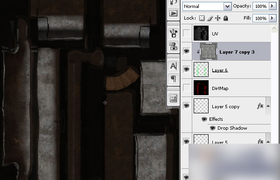Image resolution: width=280 pixels, height=180 pixels.
Task: Click the lock transparent pixels icon
Action: pos(202,18)
